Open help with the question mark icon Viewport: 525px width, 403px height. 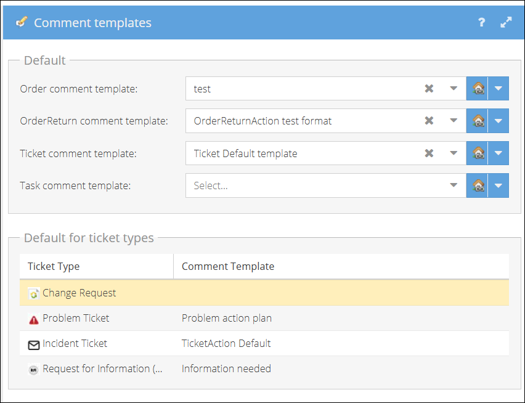(x=481, y=22)
